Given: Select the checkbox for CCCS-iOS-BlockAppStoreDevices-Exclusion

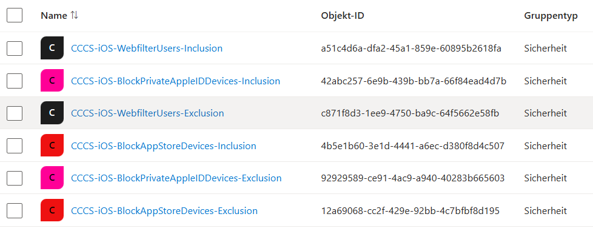Looking at the screenshot, I should [x=15, y=210].
